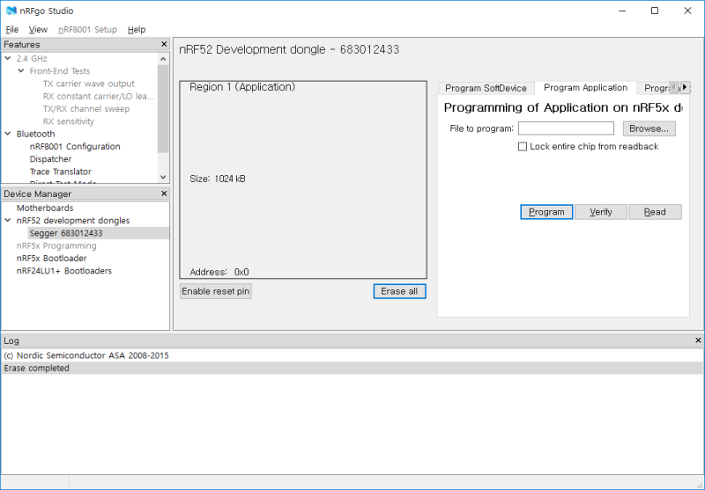Click the Read button
This screenshot has width=705, height=490.
tap(655, 212)
